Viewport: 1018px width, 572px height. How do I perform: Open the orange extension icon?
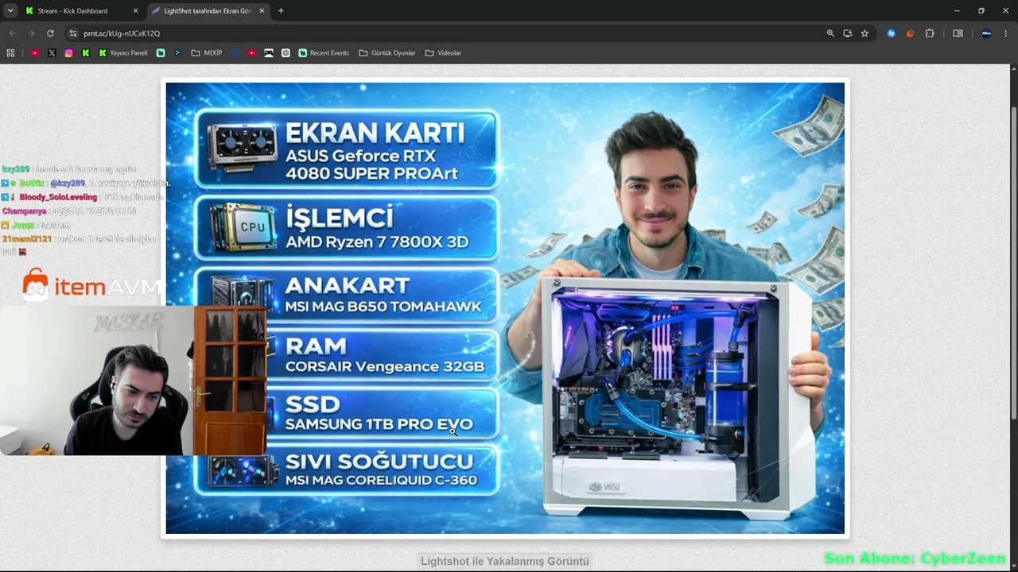tap(910, 33)
